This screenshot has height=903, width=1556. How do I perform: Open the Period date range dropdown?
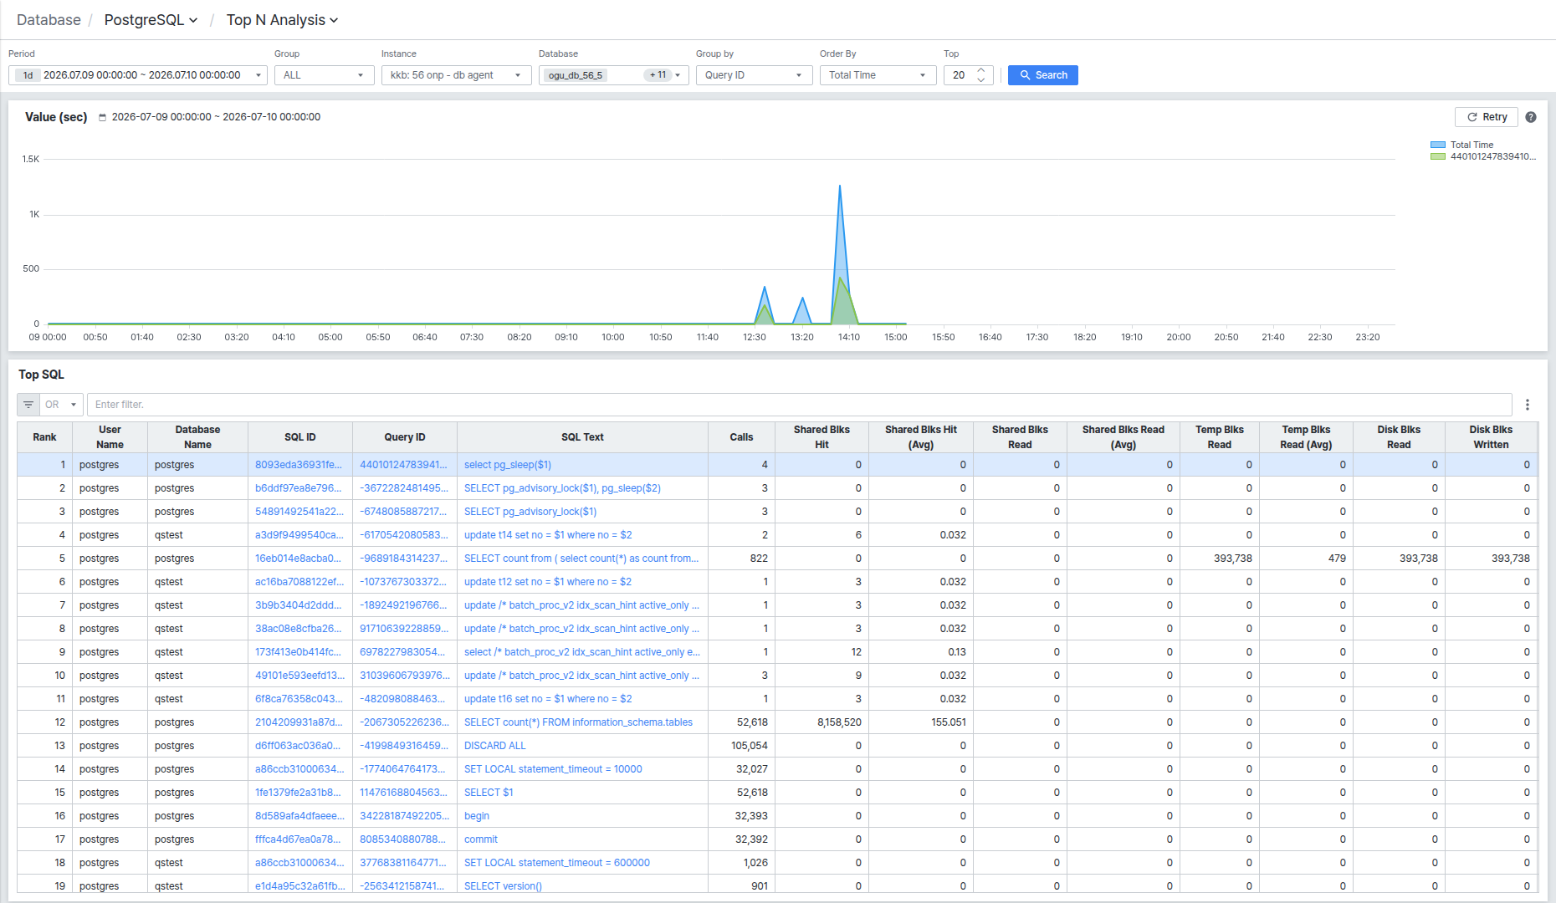click(x=138, y=75)
